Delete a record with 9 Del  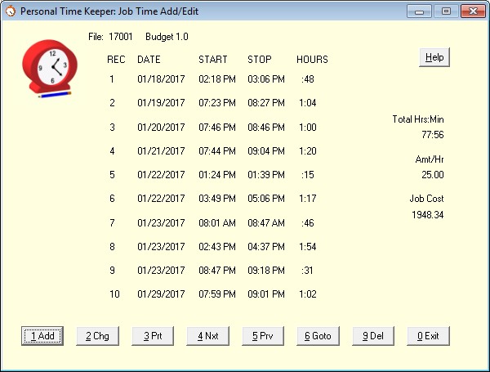point(373,336)
